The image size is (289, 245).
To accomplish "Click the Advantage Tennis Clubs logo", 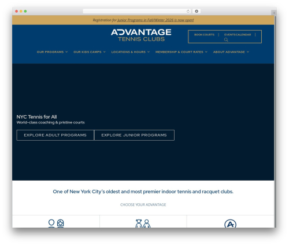I will tap(141, 35).
